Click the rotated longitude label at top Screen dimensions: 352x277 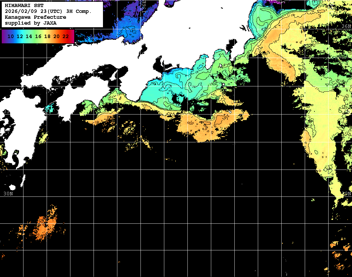click(144, 6)
